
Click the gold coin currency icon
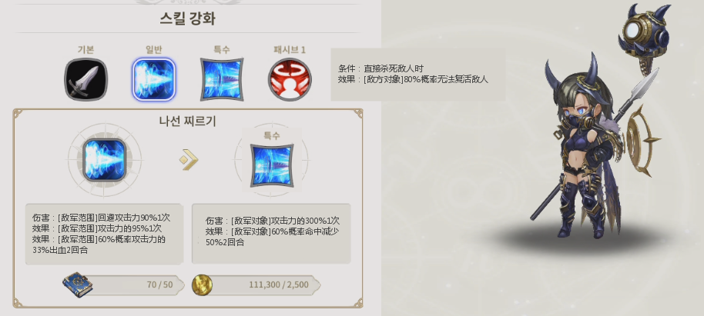tap(202, 285)
